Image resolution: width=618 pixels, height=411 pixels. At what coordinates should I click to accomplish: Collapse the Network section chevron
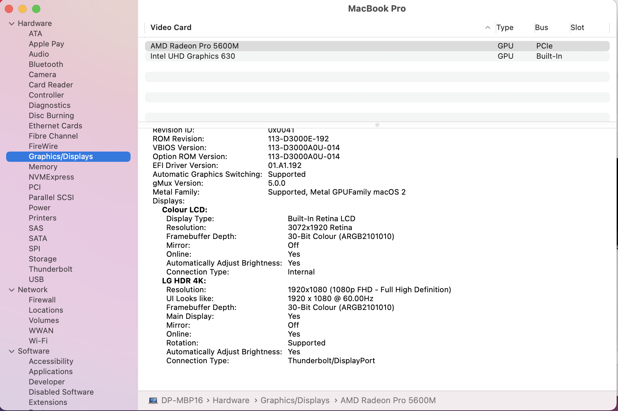12,290
